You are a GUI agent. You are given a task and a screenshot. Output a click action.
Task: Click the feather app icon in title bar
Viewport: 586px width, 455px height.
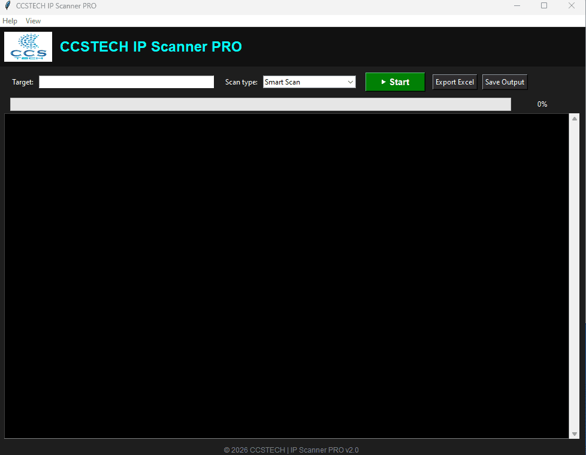[7, 5]
